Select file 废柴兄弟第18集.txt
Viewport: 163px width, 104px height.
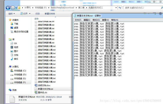45,75
